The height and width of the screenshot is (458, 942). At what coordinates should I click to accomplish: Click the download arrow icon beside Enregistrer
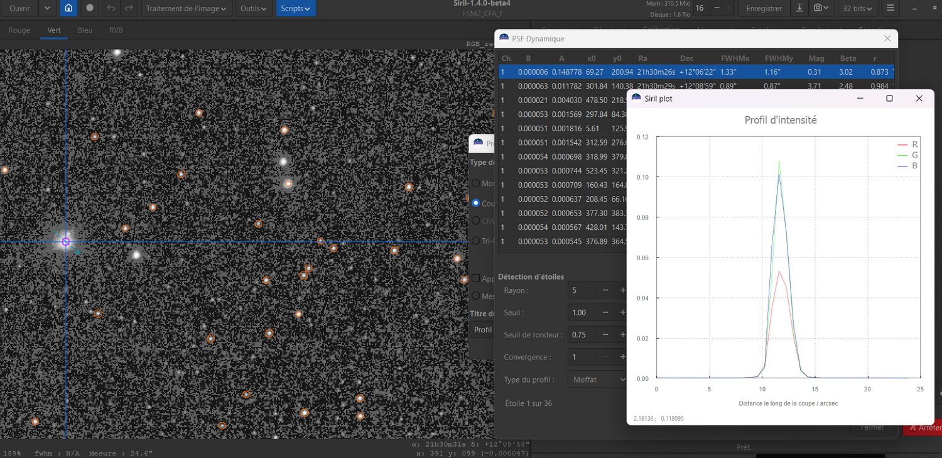(x=799, y=8)
